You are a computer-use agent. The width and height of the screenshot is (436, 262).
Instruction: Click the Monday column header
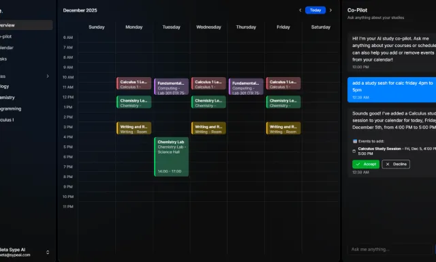(134, 27)
